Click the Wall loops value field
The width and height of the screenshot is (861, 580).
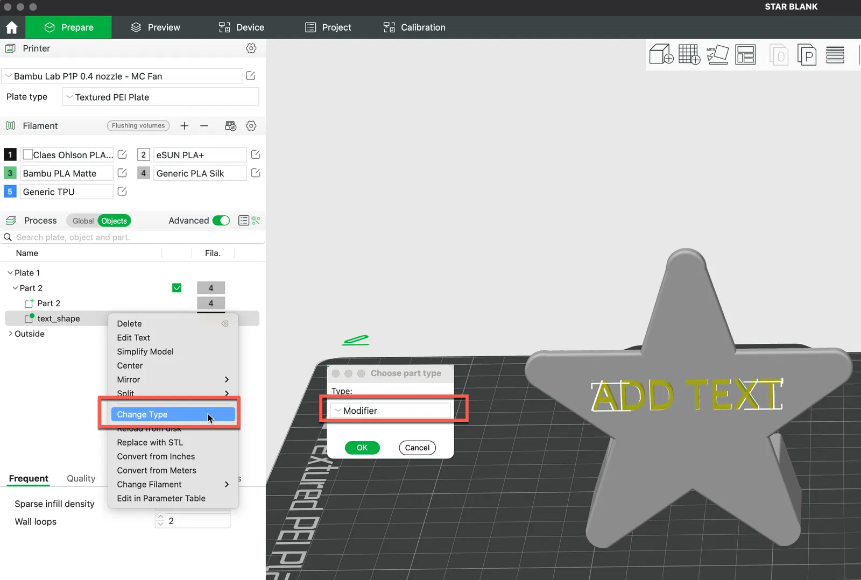[193, 521]
